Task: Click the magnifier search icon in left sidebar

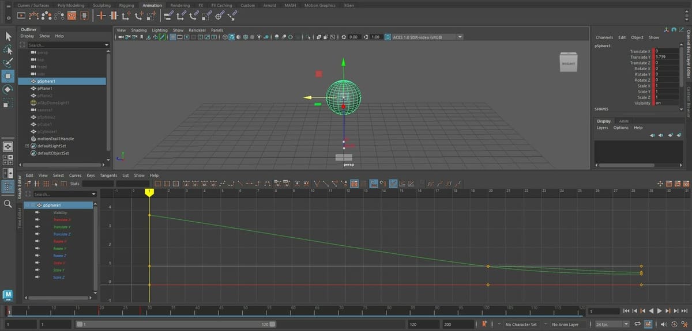Action: [x=8, y=203]
